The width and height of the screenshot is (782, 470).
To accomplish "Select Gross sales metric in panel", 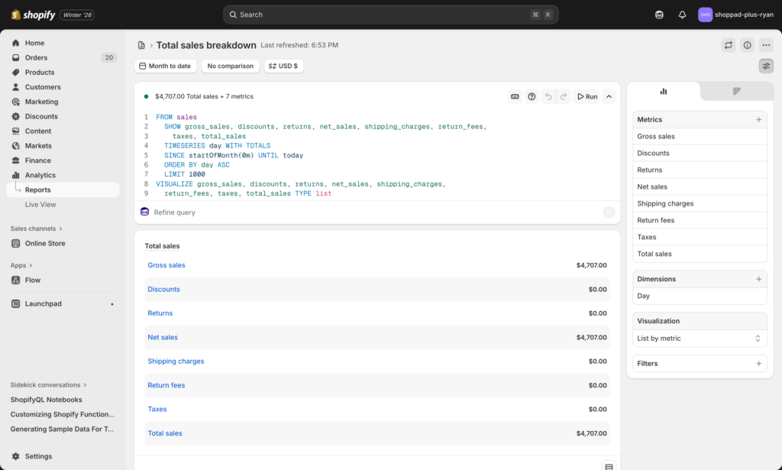I will [700, 137].
